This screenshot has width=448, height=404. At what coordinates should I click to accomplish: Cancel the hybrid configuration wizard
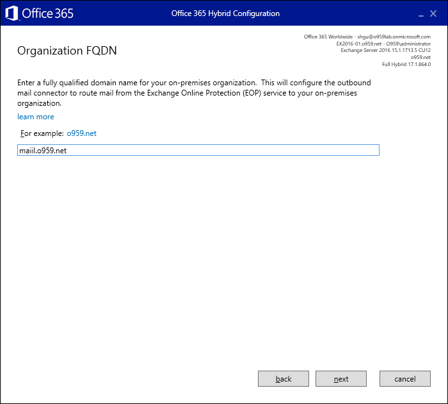click(x=405, y=379)
